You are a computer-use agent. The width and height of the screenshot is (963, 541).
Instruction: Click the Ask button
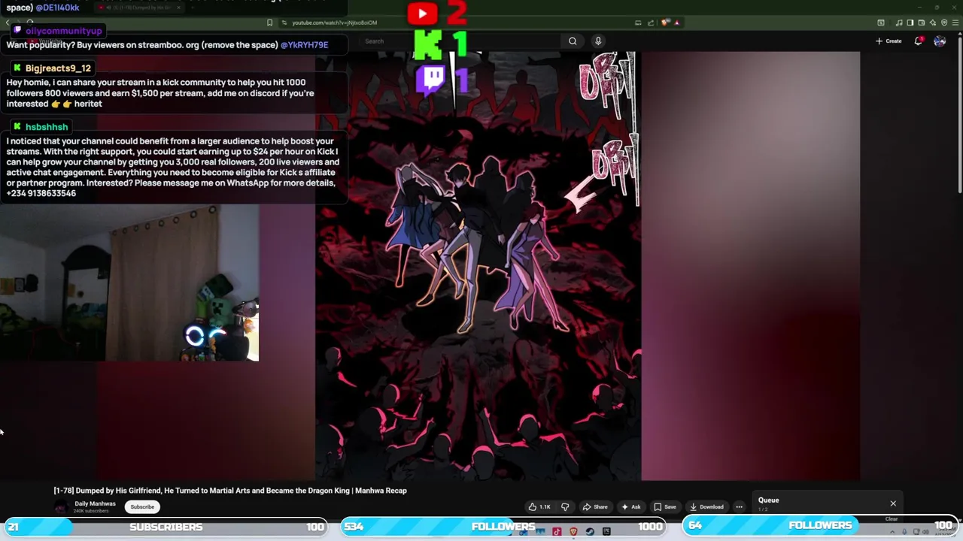(630, 507)
